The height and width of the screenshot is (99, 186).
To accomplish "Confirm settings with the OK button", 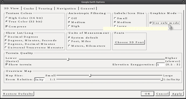I will coord(147,94).
